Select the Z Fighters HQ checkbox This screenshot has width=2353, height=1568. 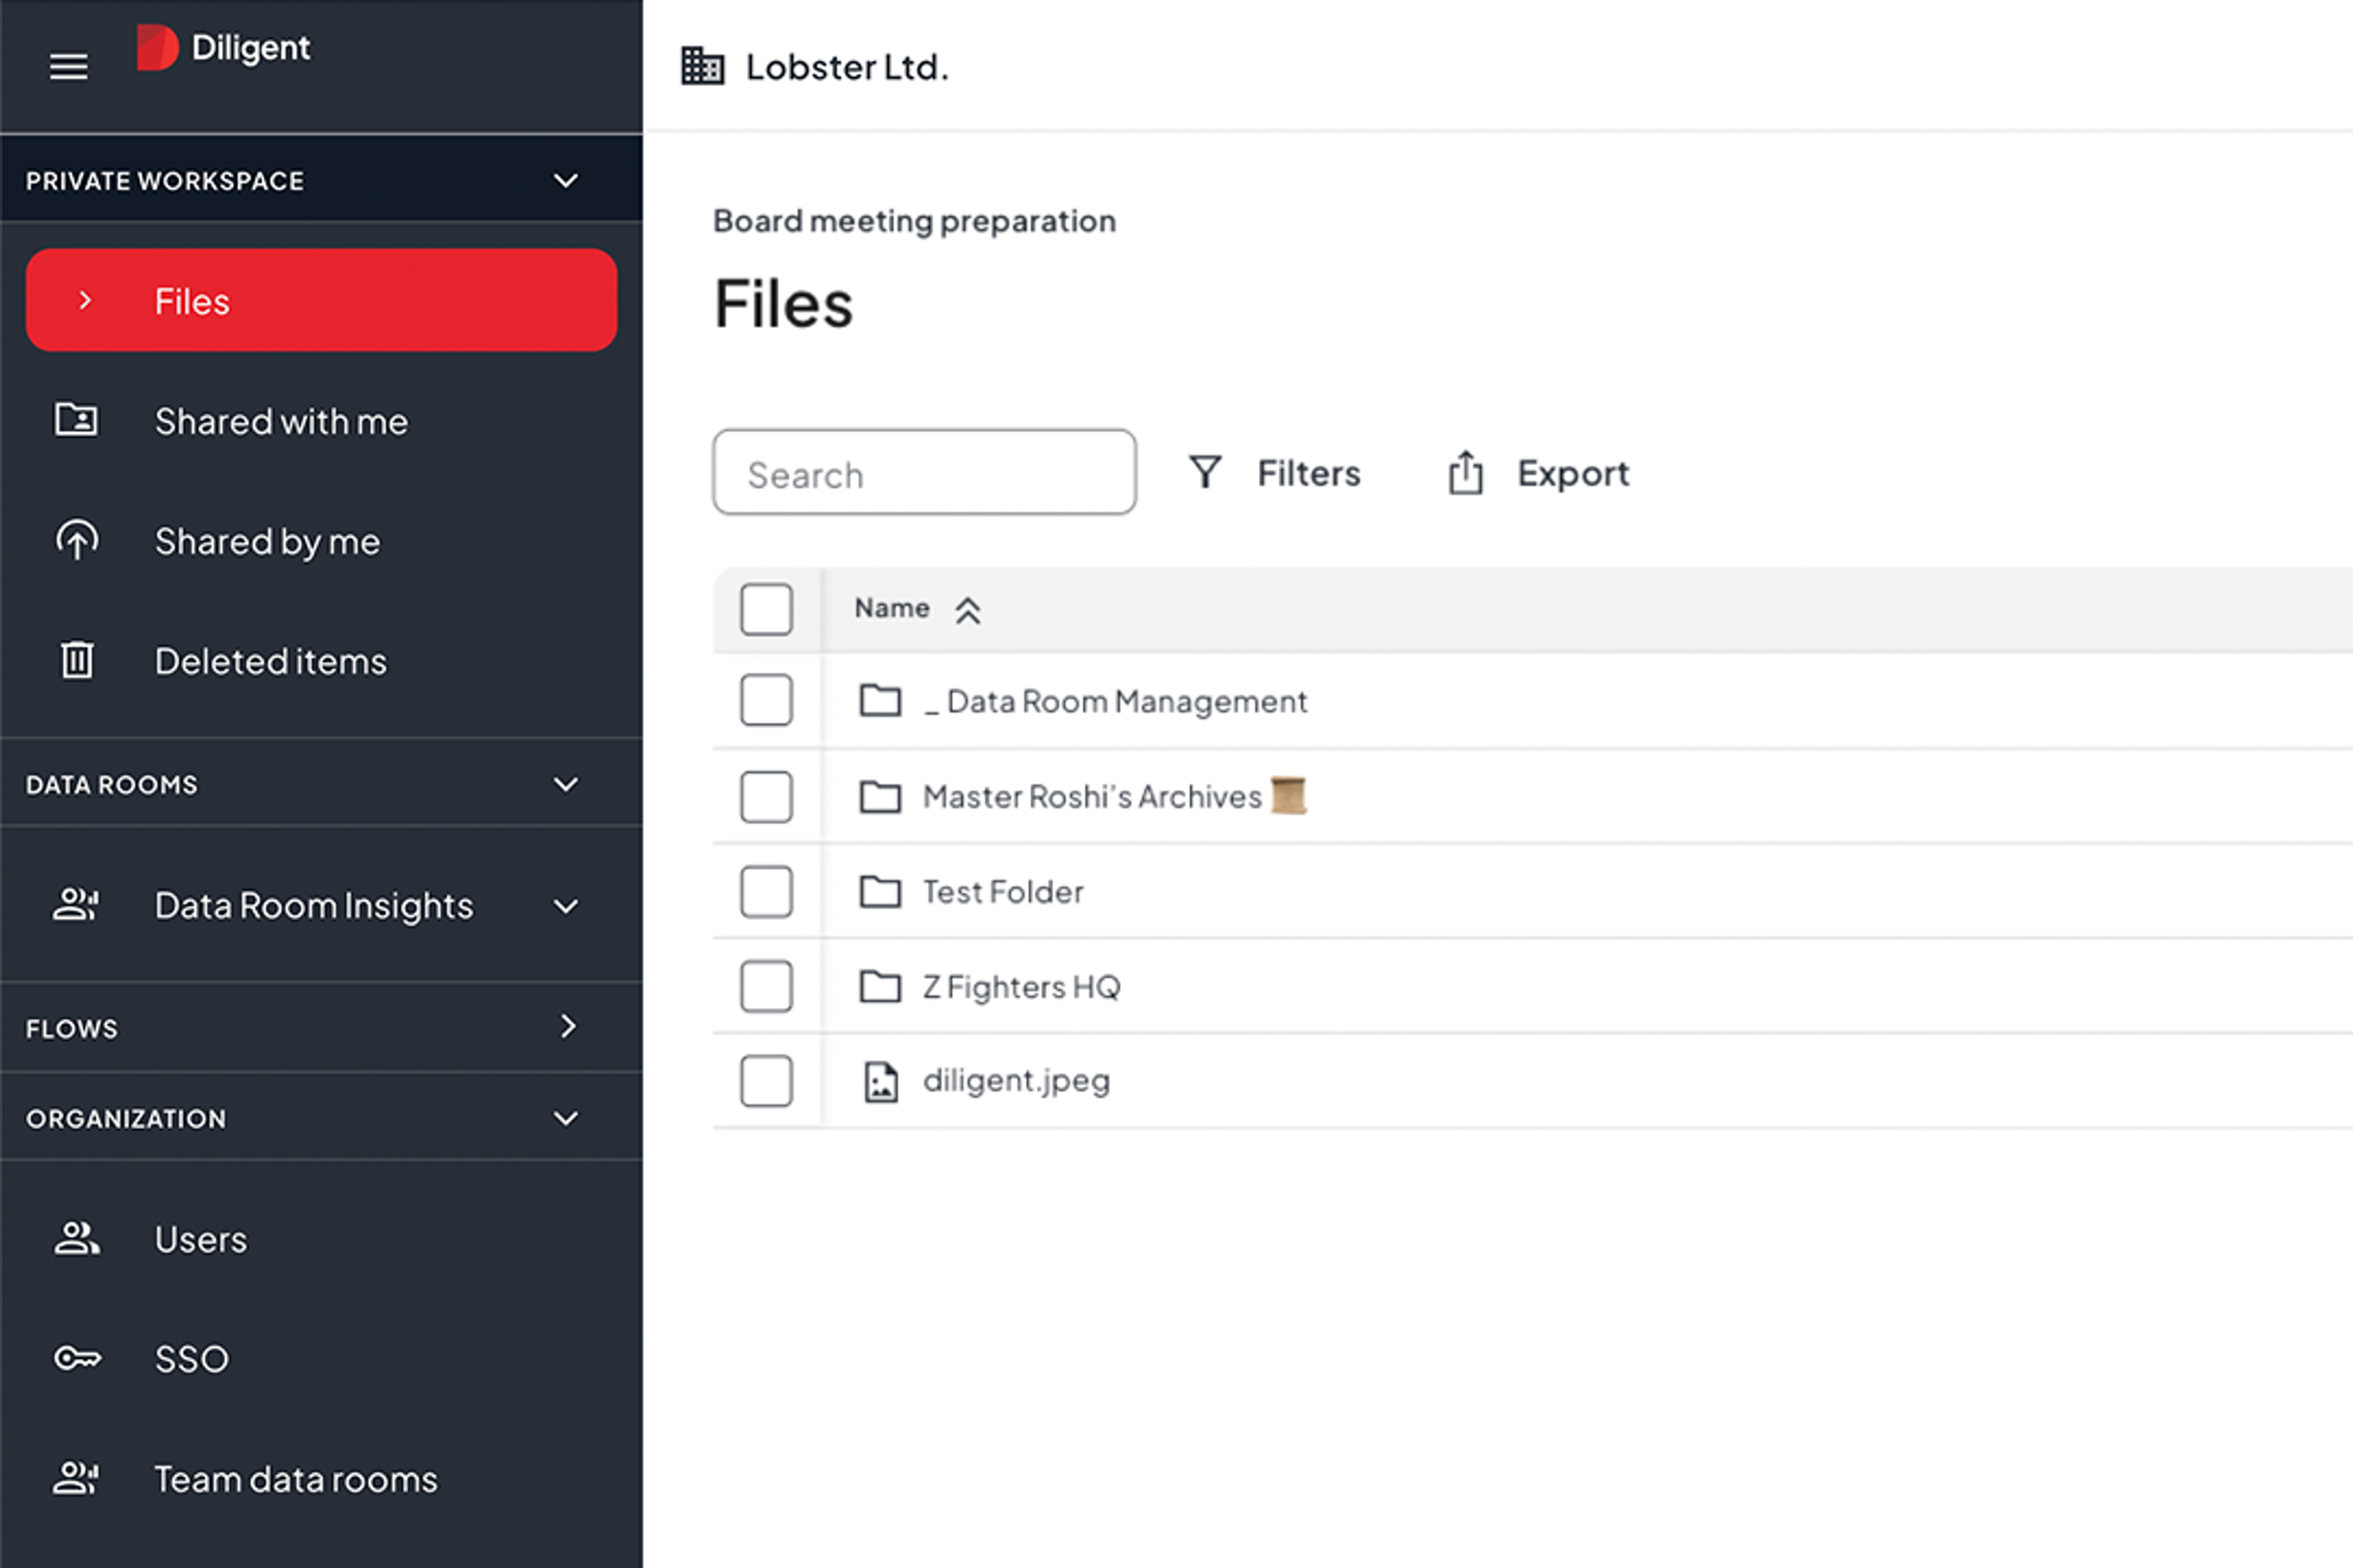[x=767, y=986]
